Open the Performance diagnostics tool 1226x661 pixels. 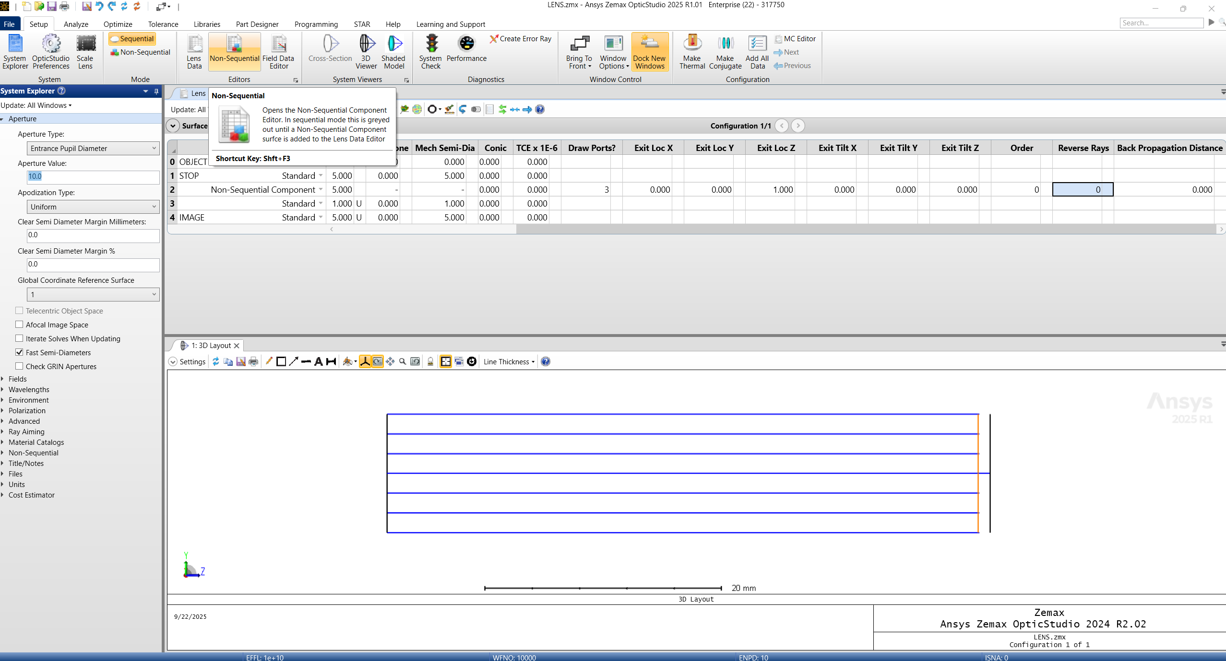coord(466,48)
